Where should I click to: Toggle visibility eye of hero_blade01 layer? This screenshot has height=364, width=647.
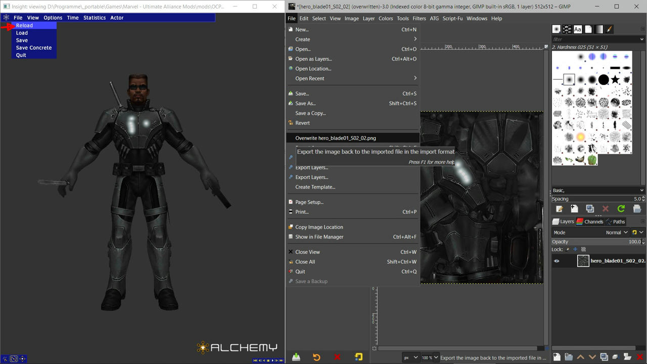557,261
